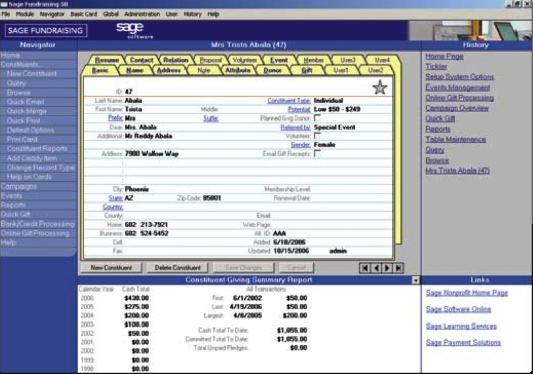Open Sage Learning Services link
The height and width of the screenshot is (374, 533).
tap(461, 326)
